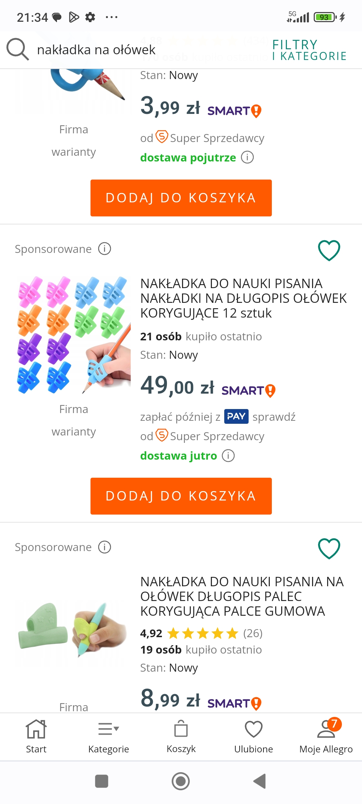Open the info icon beside dostawa pojutrze

pyautogui.click(x=247, y=157)
